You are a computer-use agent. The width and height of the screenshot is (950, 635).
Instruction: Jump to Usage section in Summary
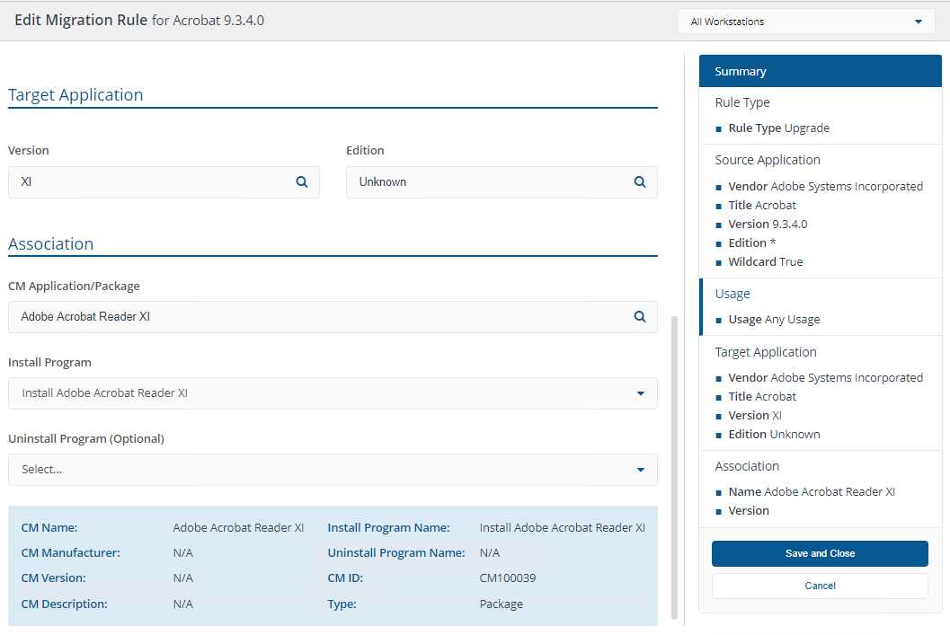[732, 294]
